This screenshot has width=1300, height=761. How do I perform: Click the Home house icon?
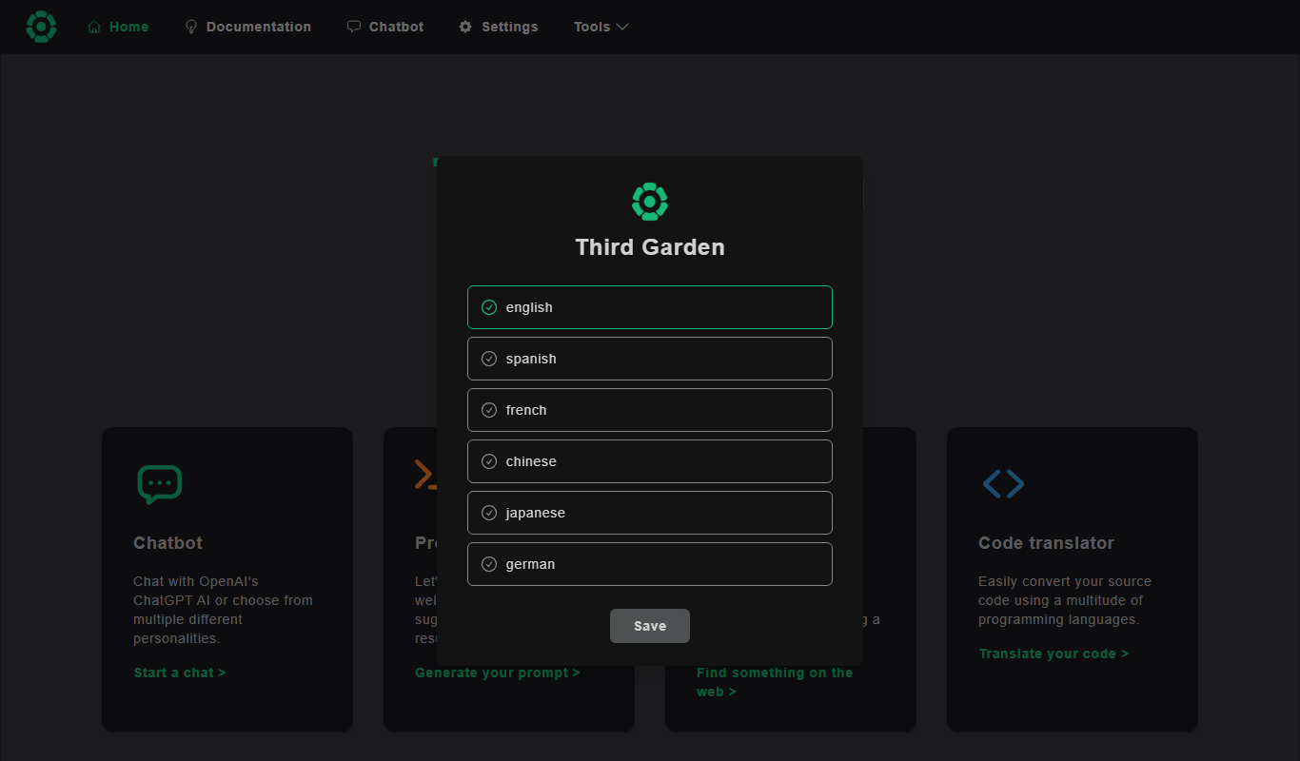94,27
